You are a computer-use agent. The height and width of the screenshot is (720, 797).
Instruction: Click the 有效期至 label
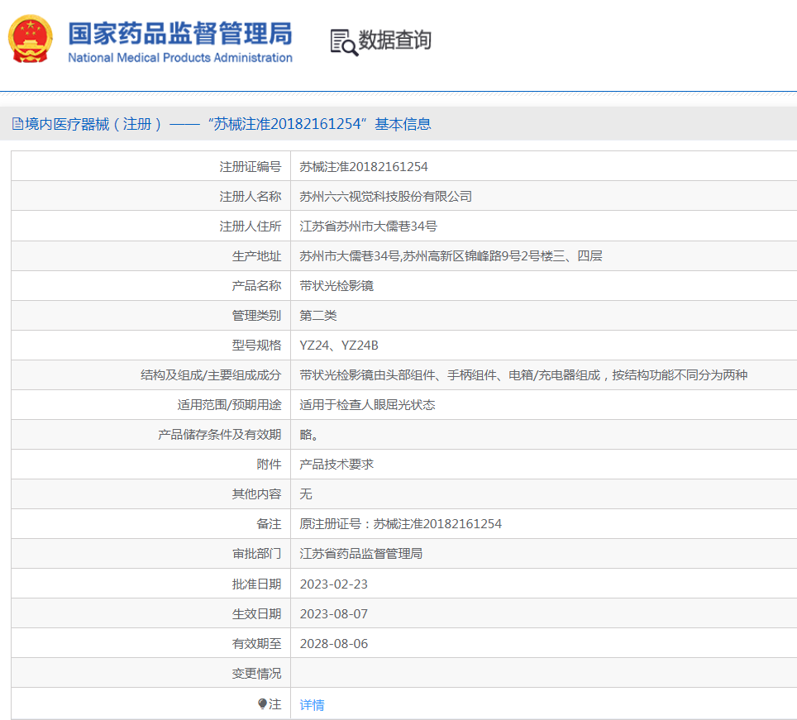coord(256,644)
